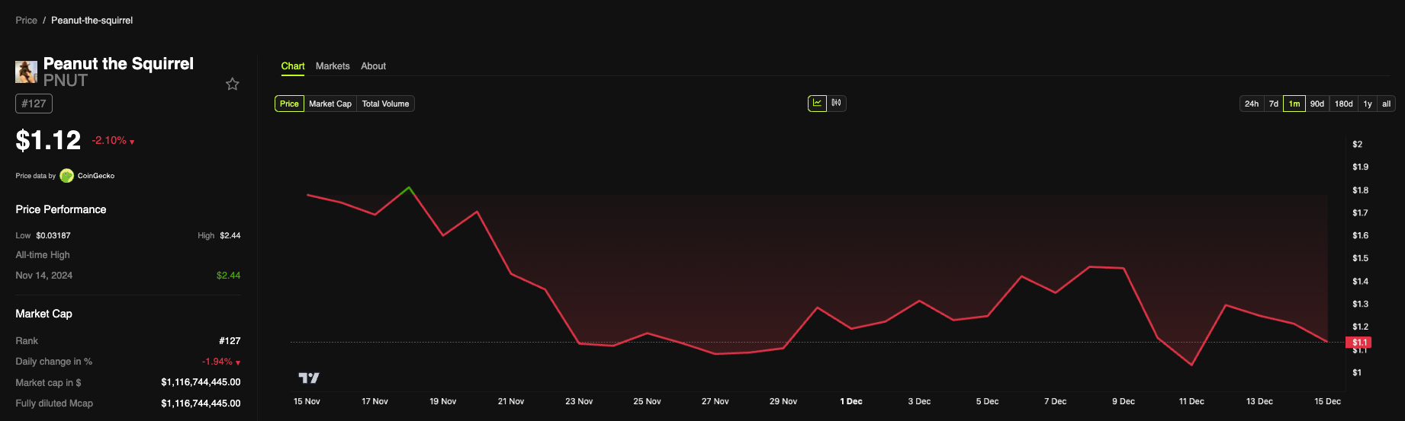Viewport: 1405px width, 421px height.
Task: Click the Rank #127 value in Market Cap
Action: (230, 341)
